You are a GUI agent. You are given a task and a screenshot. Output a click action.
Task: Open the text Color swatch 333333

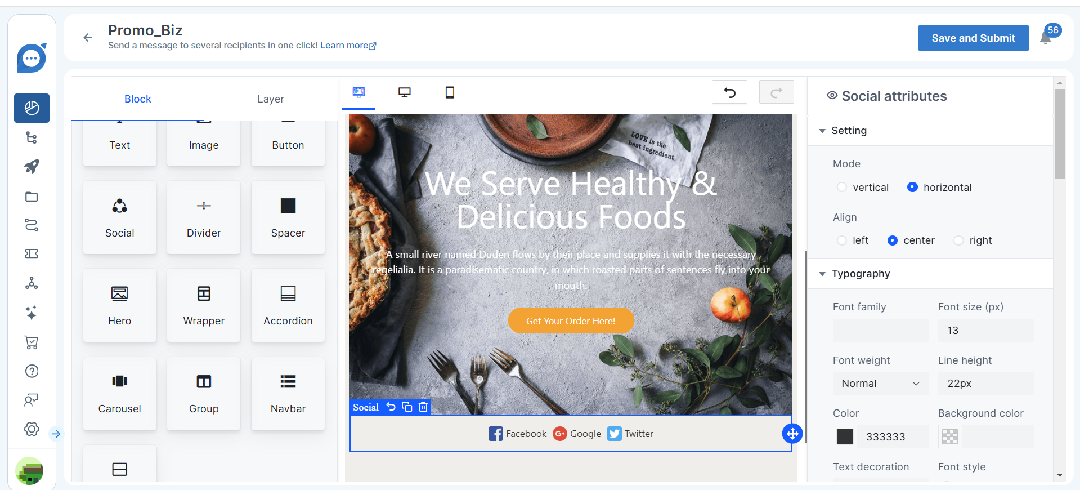tap(845, 436)
